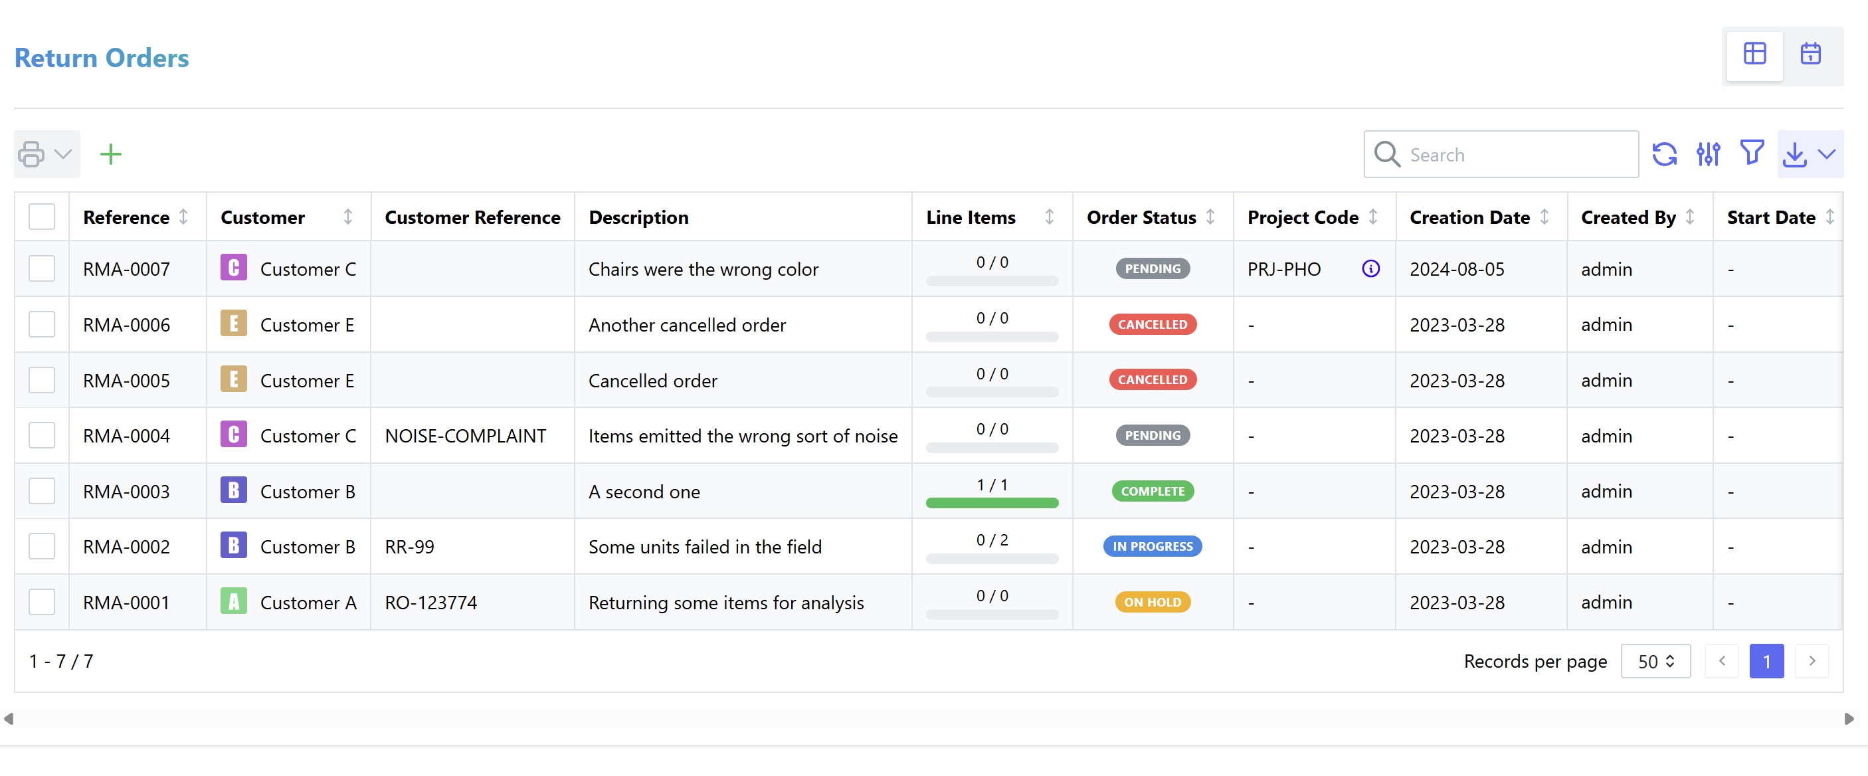Click the Customer C avatar on RMA-0007
1868x776 pixels.
pos(234,268)
